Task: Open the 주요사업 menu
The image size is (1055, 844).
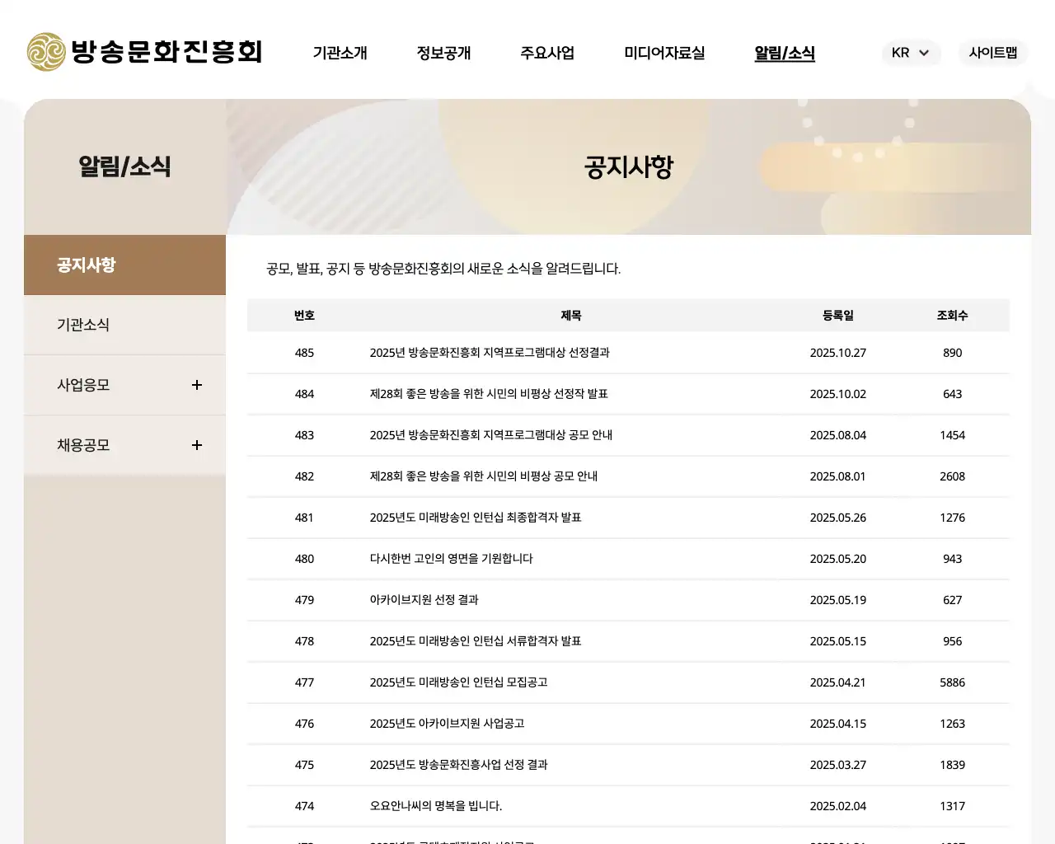Action: pyautogui.click(x=546, y=53)
